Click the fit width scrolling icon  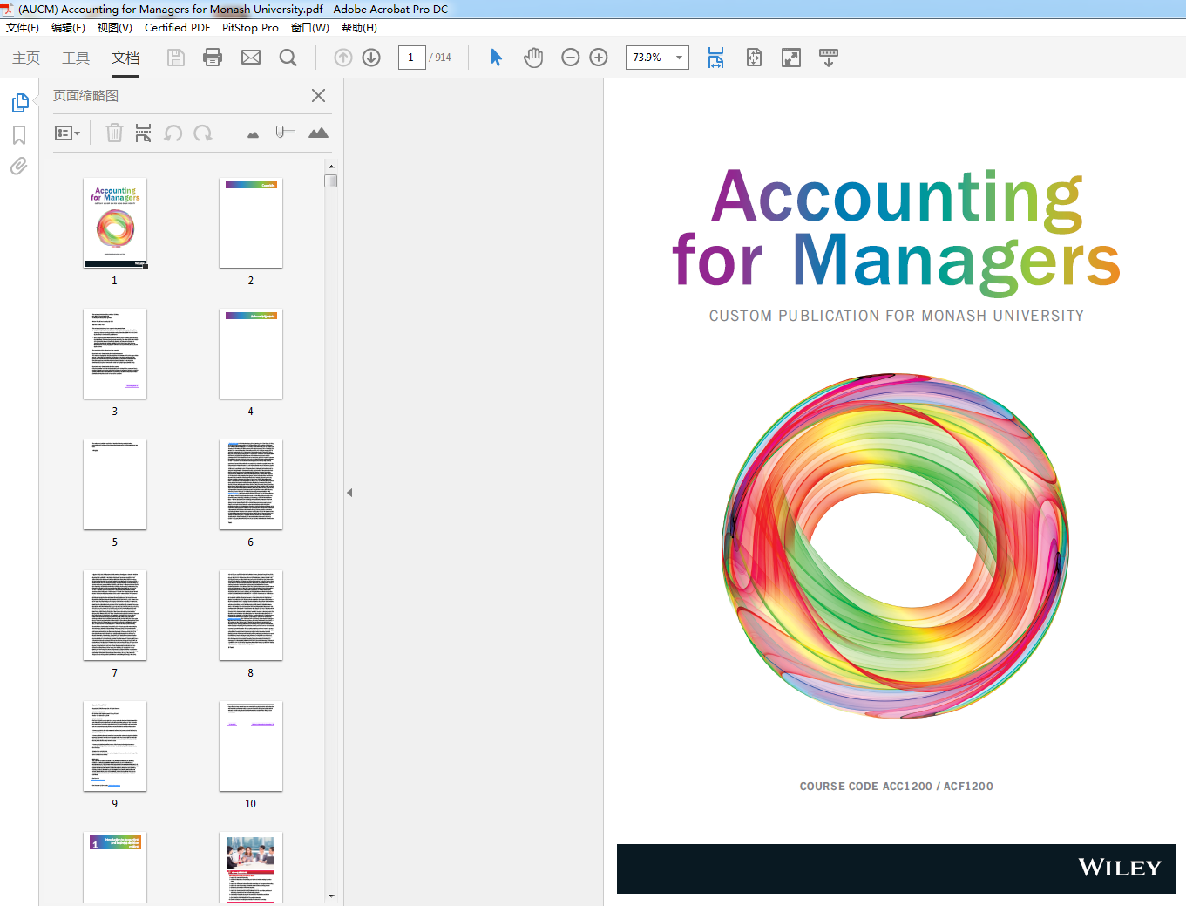tap(715, 58)
